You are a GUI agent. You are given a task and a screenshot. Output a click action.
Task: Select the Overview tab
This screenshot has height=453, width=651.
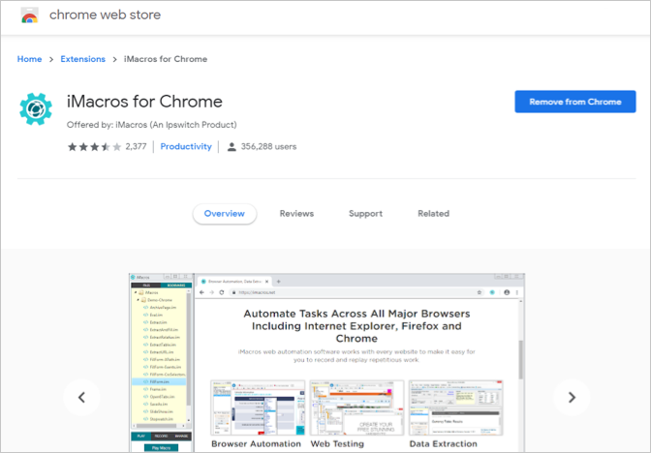pyautogui.click(x=224, y=214)
